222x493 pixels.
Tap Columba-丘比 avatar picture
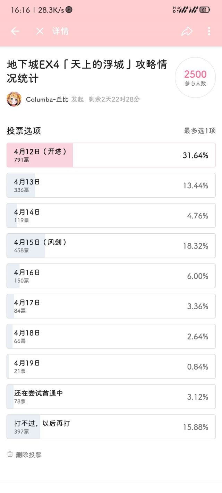point(14,99)
